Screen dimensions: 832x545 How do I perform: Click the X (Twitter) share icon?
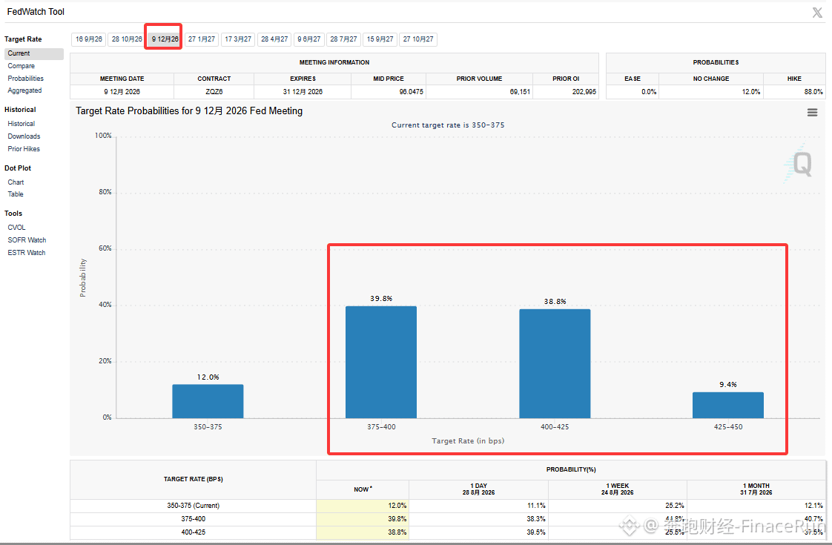tap(817, 13)
